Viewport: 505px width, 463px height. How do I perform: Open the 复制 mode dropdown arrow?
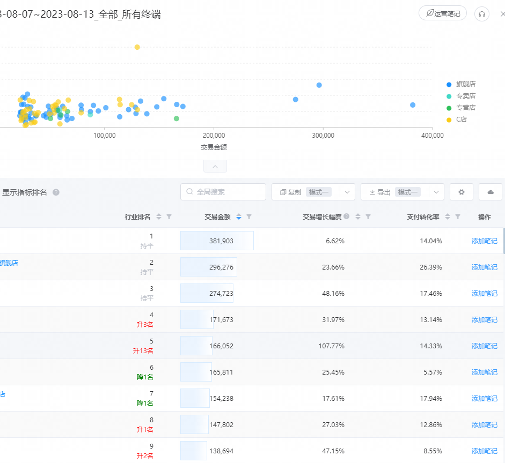pos(347,192)
